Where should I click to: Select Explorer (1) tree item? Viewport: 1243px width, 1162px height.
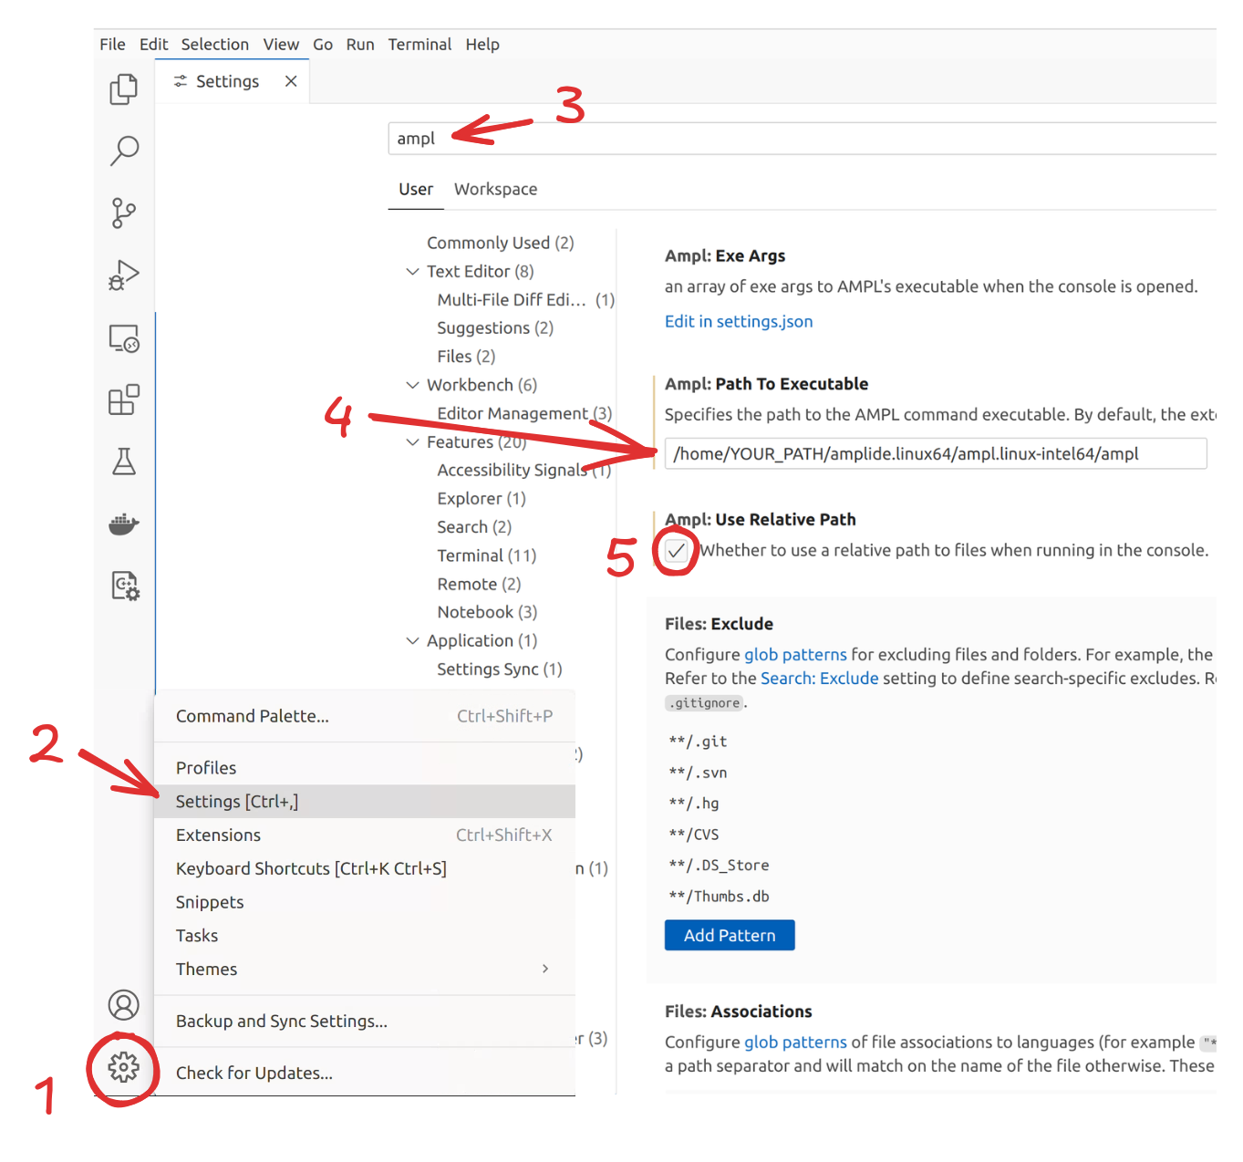(482, 499)
